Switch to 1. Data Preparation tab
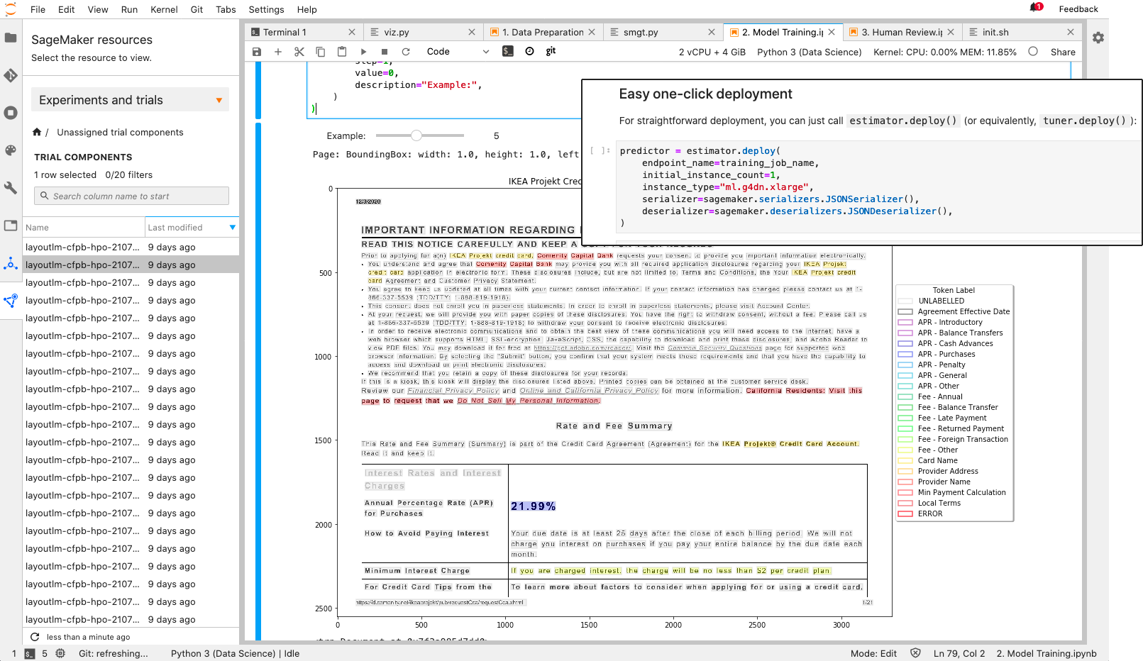Screen dimensions: 1143x661 pyautogui.click(x=543, y=32)
